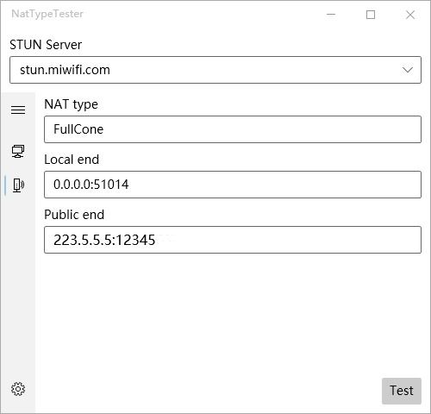
Task: Expand the STUN Server dropdown chevron
Action: coord(408,70)
